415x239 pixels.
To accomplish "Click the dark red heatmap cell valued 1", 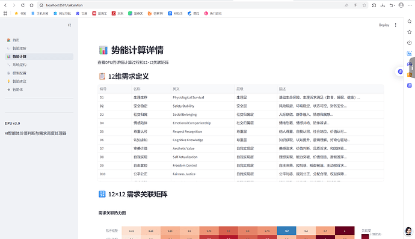I will click(x=345, y=231).
